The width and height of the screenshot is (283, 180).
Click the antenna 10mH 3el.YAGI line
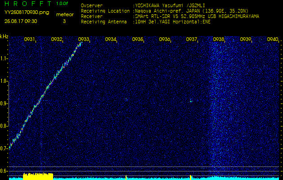tap(173, 22)
